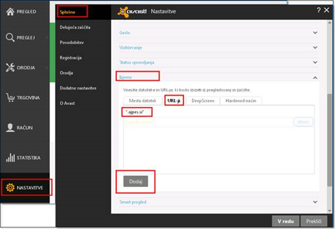Click the Geslo section link

pyautogui.click(x=125, y=33)
